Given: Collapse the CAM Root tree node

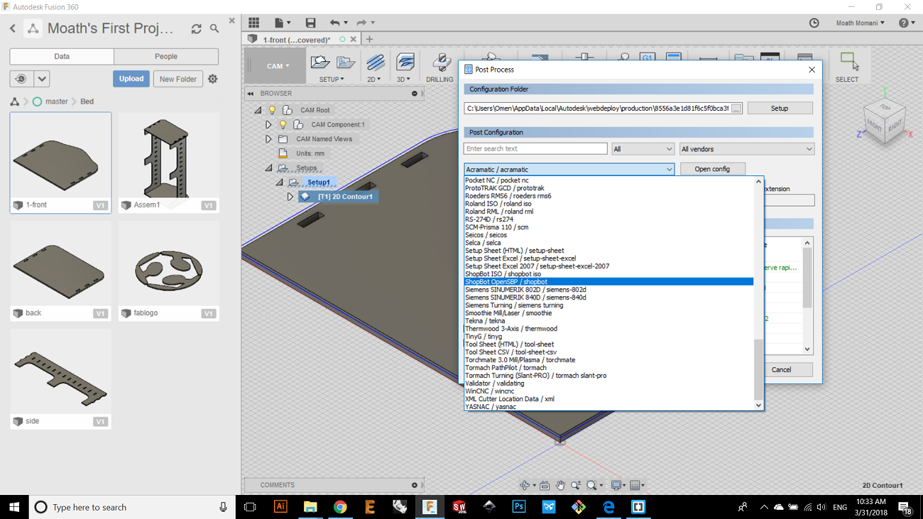Looking at the screenshot, I should tap(258, 110).
